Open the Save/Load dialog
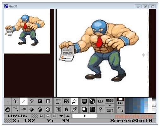This screenshot has width=160, height=126. 92,101
